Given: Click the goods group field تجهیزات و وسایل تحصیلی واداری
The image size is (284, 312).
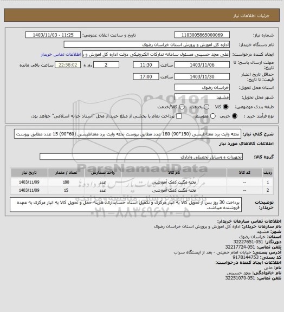Looking at the screenshot, I should point(141,157).
